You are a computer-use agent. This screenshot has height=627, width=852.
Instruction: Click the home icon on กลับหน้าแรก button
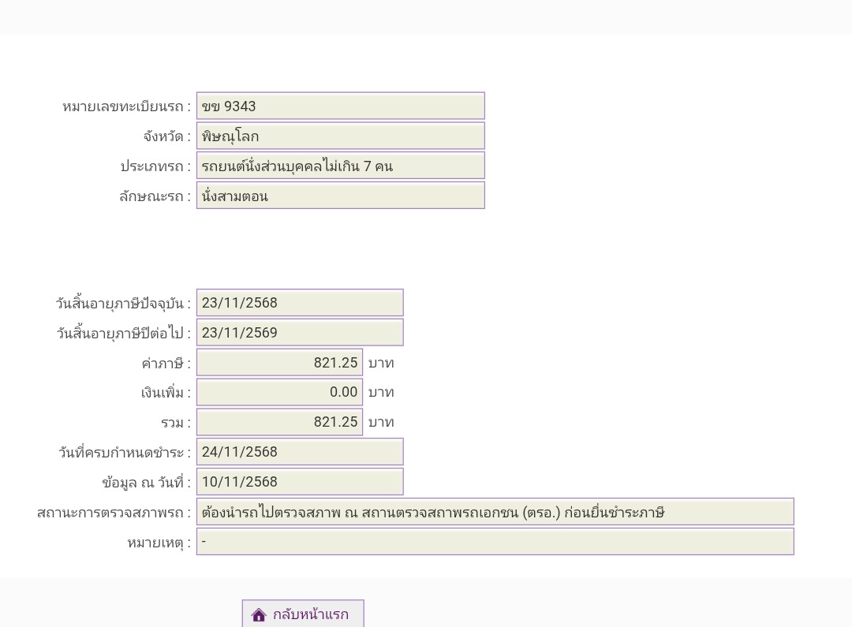tap(259, 614)
